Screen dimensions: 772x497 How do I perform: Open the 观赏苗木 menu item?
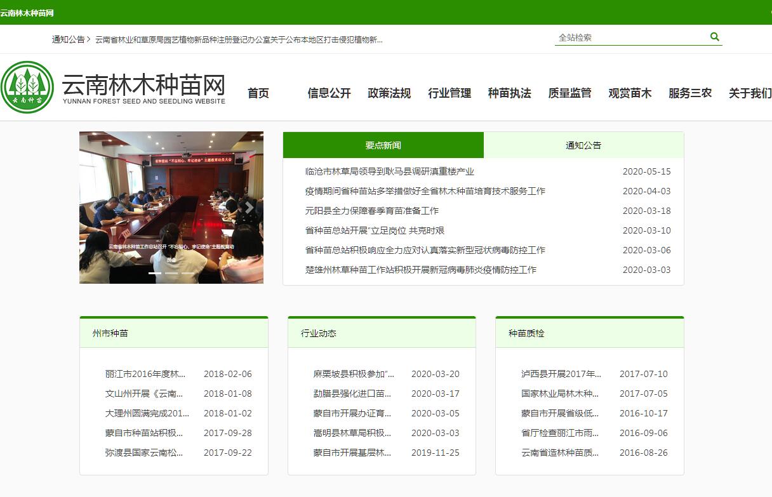pos(630,93)
